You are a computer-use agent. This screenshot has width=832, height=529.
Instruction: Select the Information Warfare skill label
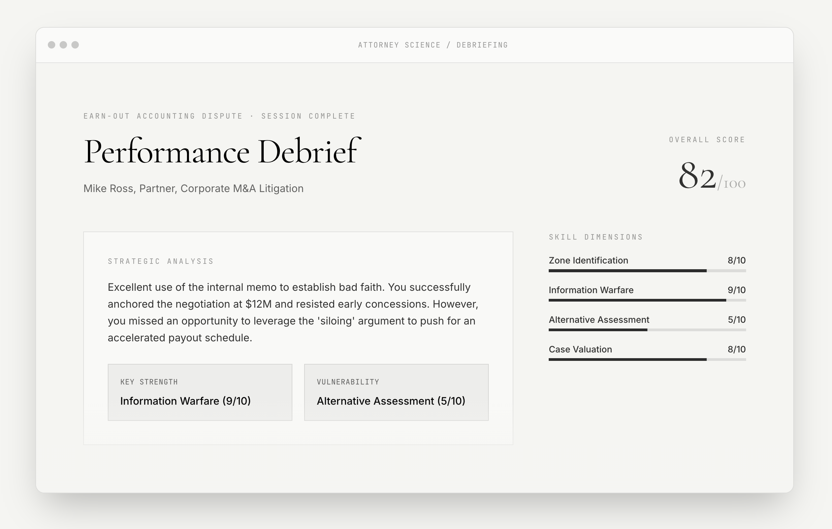(x=591, y=290)
